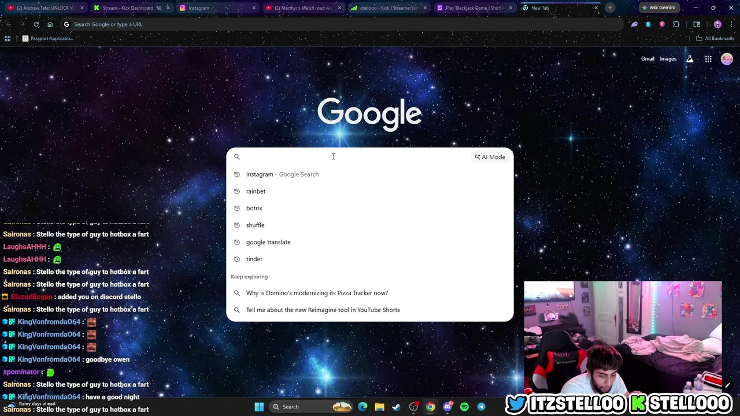Viewport: 740px width, 416px height.
Task: Select the botrix search suggestion
Action: [x=369, y=208]
